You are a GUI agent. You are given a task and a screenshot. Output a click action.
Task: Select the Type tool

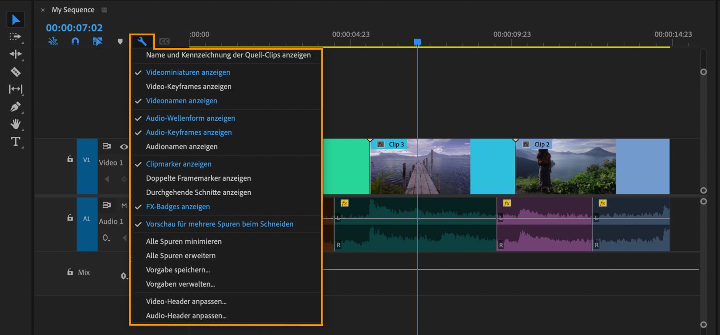pyautogui.click(x=16, y=142)
